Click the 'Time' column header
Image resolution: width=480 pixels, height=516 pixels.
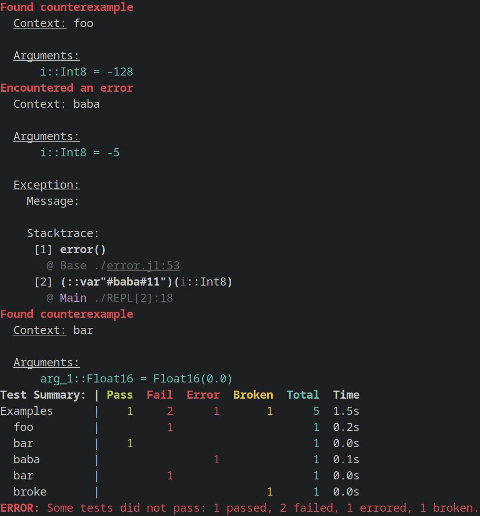tap(346, 394)
